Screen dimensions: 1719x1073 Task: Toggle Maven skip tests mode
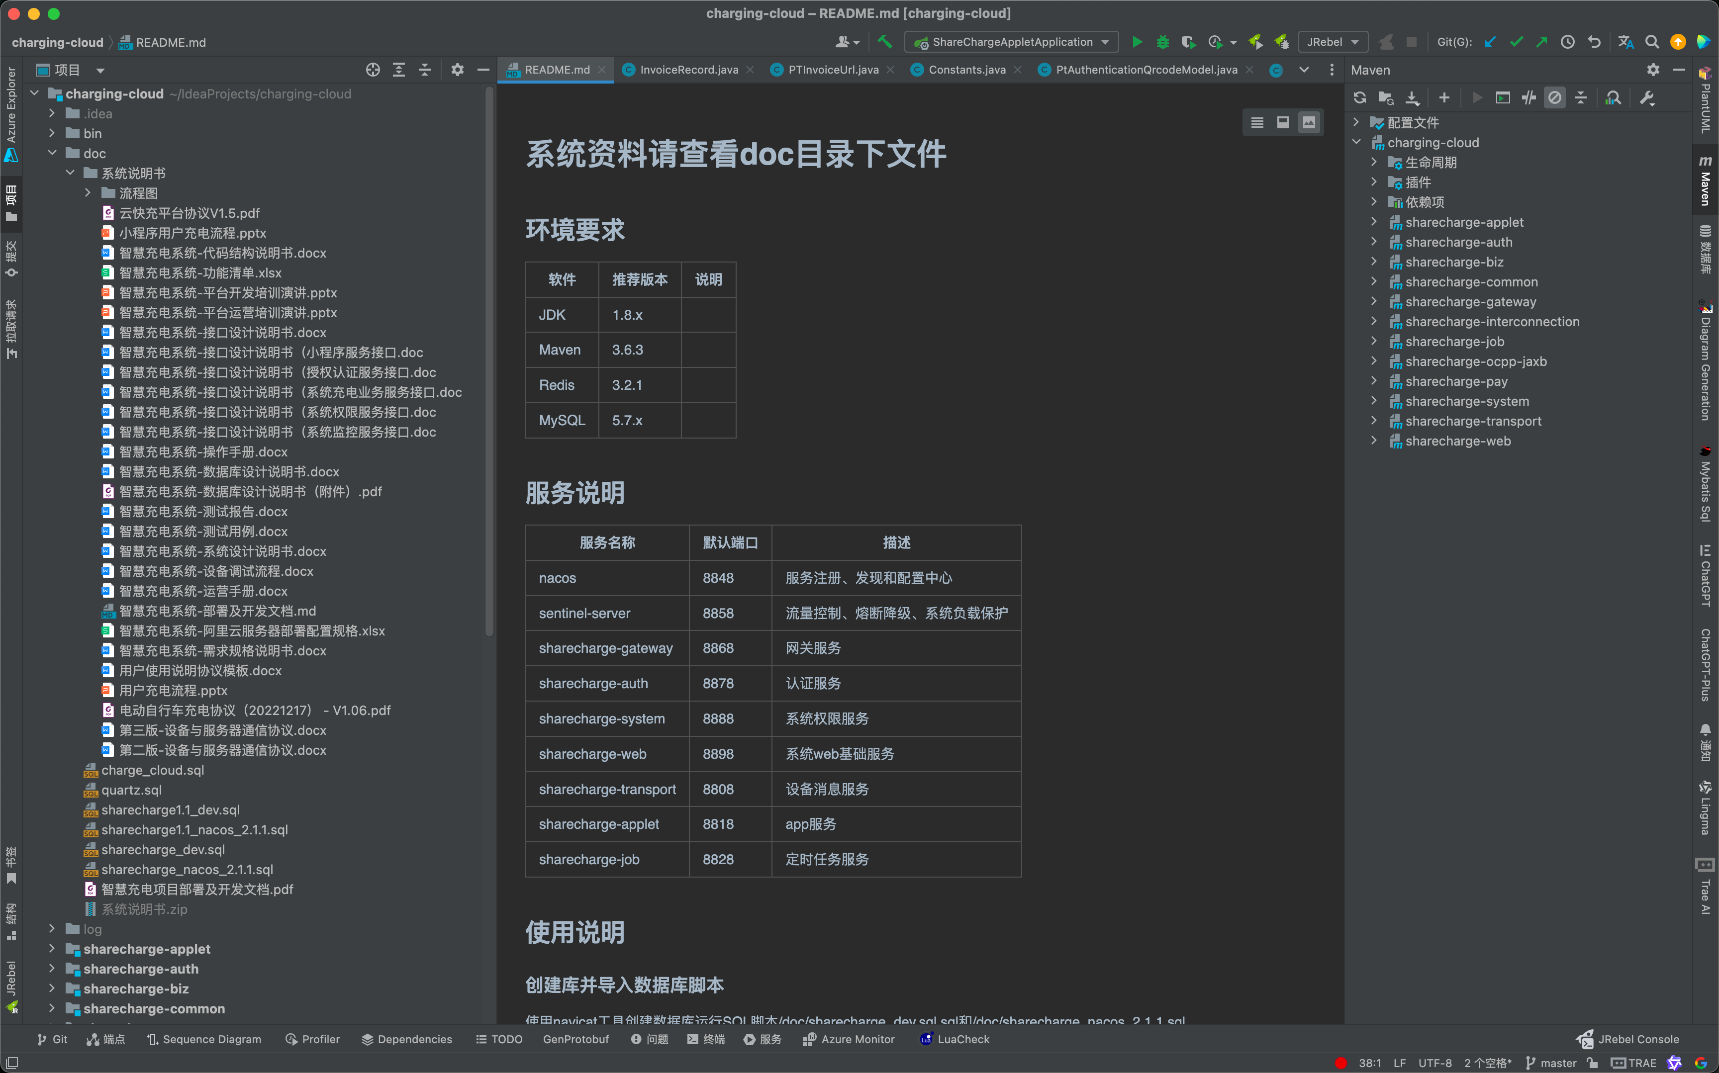(1554, 98)
